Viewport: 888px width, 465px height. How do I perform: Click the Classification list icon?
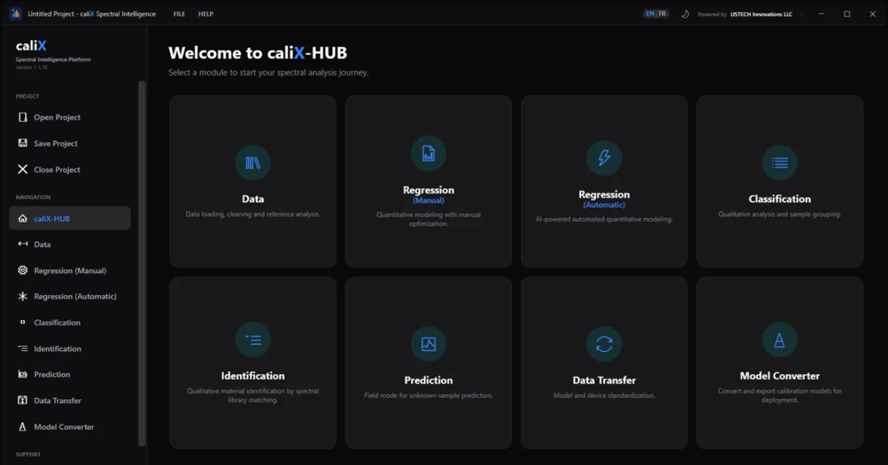pyautogui.click(x=780, y=163)
